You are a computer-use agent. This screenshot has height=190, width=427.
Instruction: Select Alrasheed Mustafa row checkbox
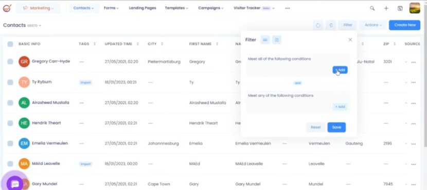click(10, 103)
